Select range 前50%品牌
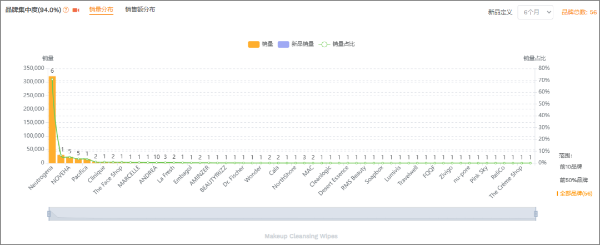 coord(572,180)
